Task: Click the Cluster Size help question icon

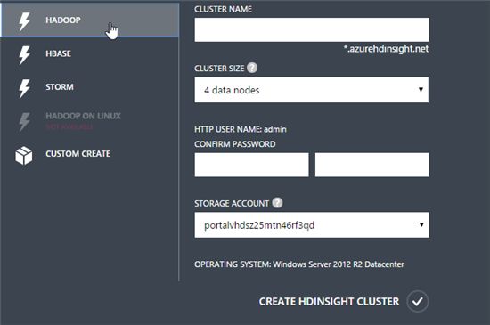Action: 252,68
